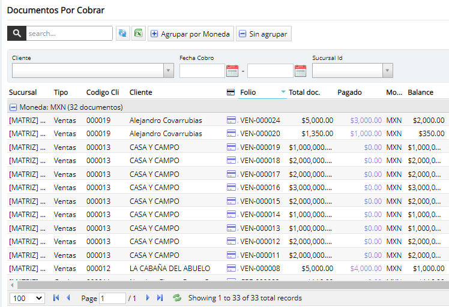Image resolution: width=449 pixels, height=307 pixels.
Task: Go to the last page using pager icon
Action: 160,298
